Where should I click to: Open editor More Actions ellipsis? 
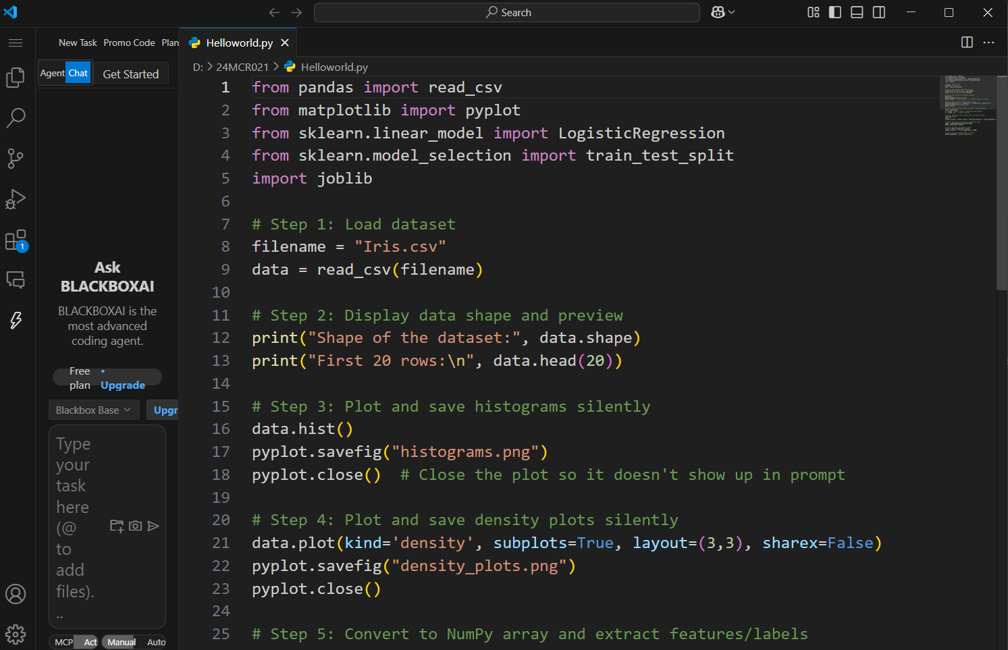(x=989, y=43)
